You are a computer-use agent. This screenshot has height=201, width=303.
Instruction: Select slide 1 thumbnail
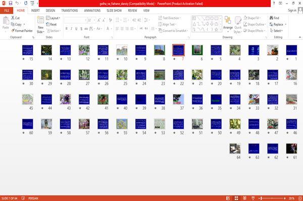291,50
